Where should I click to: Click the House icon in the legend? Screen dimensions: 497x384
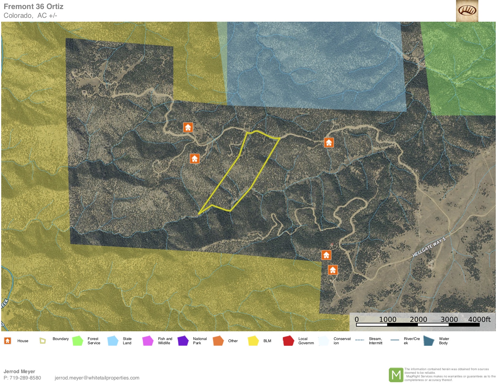pyautogui.click(x=8, y=341)
